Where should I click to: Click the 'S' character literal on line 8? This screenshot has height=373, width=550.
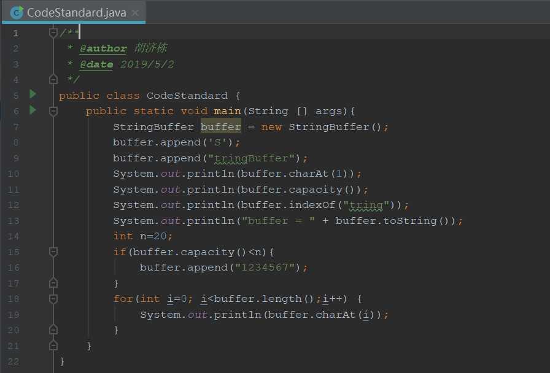point(217,142)
